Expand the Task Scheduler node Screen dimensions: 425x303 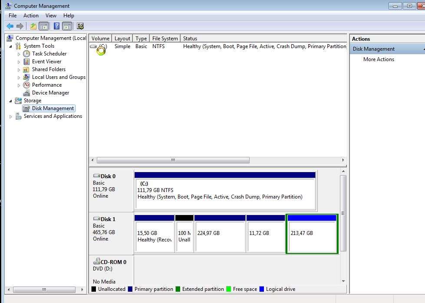(19, 54)
